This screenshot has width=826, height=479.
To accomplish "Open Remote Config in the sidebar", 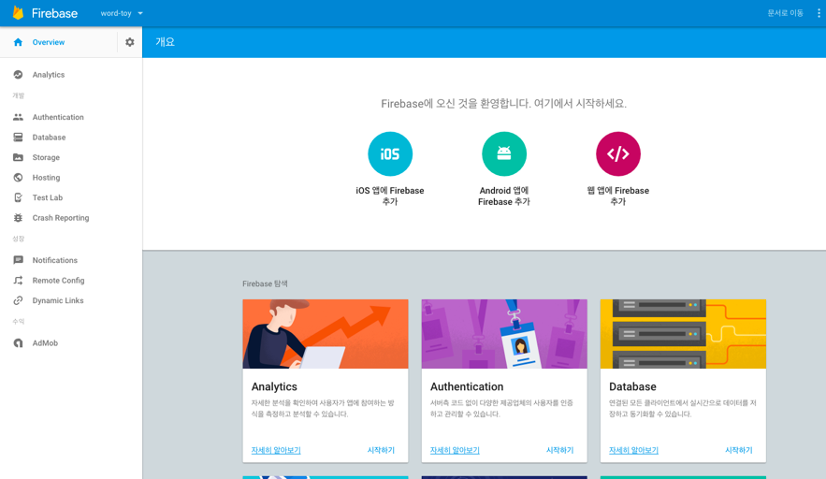I will coord(59,281).
